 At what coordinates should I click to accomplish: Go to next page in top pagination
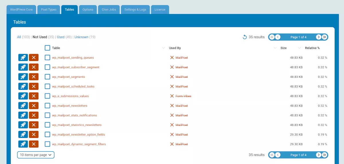pyautogui.click(x=318, y=37)
